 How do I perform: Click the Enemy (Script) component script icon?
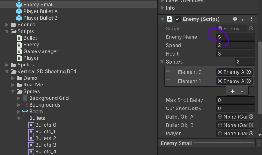click(x=170, y=19)
